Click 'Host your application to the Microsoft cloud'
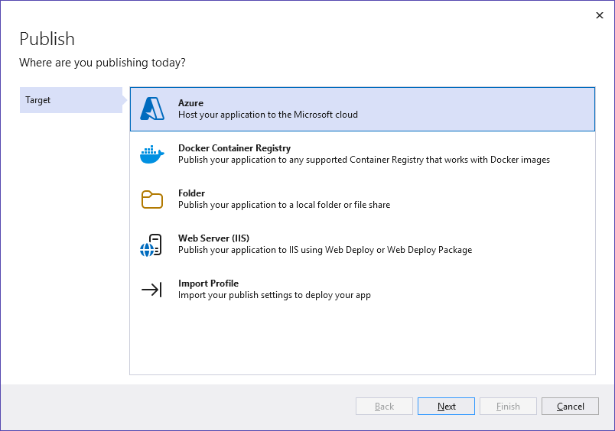The image size is (615, 431). (268, 115)
